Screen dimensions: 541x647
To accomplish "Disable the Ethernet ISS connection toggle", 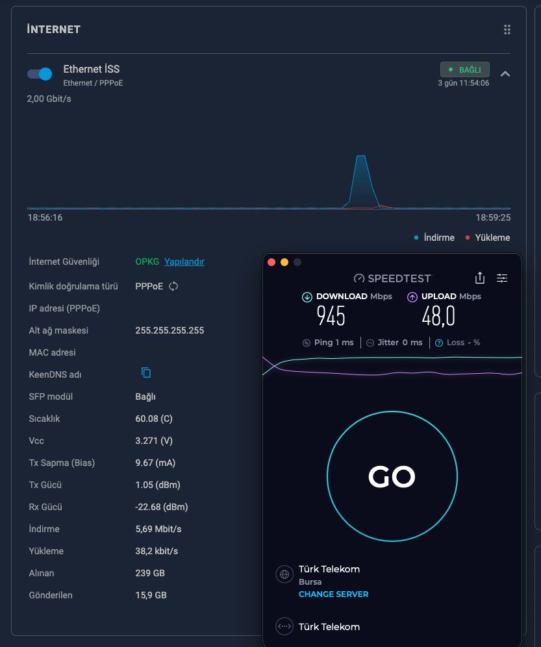I will pyautogui.click(x=40, y=74).
